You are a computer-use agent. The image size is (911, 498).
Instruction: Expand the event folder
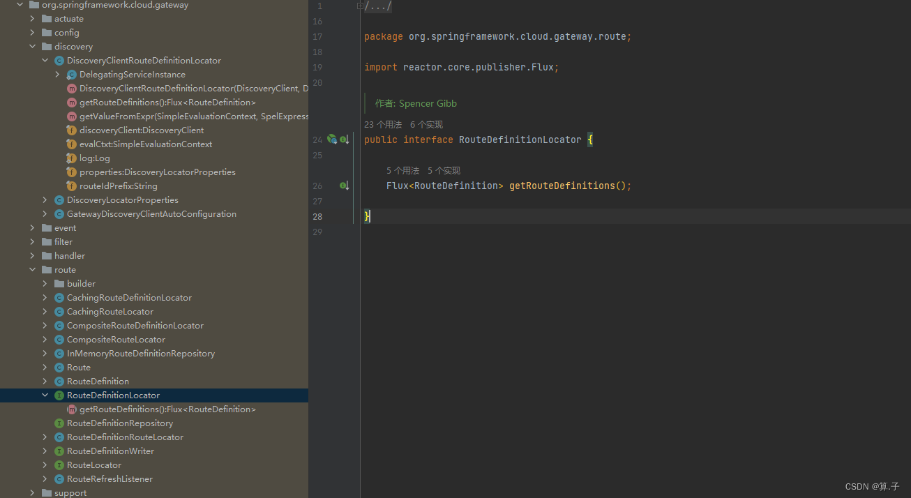[x=32, y=228]
